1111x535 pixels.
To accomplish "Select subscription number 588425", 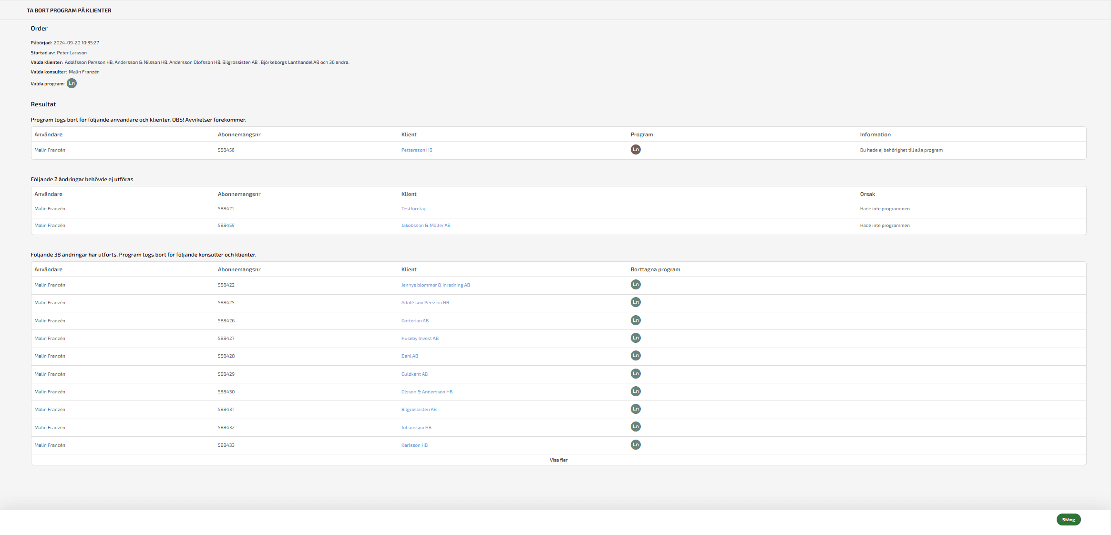I will [x=226, y=303].
